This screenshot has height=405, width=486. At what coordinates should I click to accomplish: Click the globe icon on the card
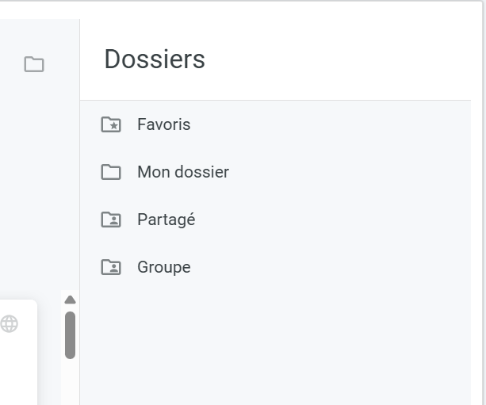pyautogui.click(x=9, y=323)
